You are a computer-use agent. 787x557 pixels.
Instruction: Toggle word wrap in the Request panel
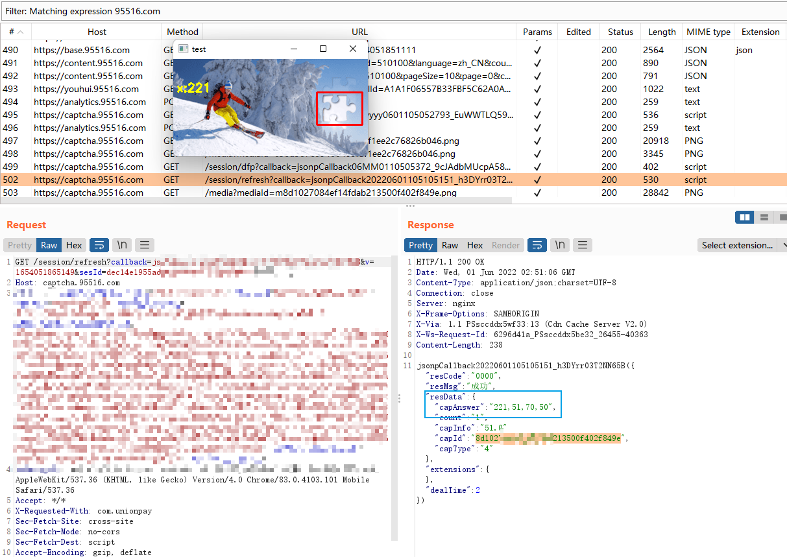click(x=99, y=245)
